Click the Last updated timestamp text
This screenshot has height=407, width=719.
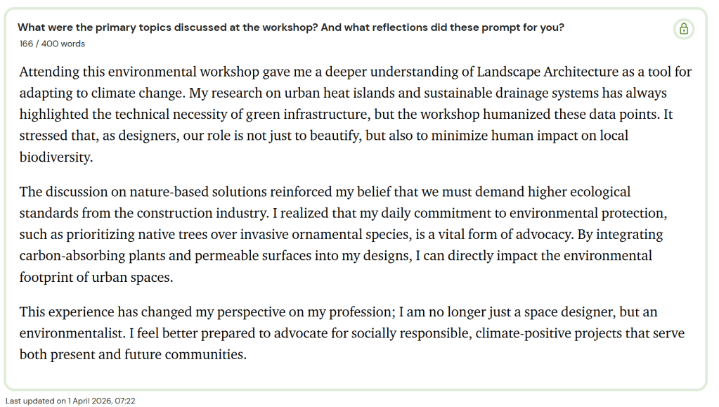tap(70, 401)
